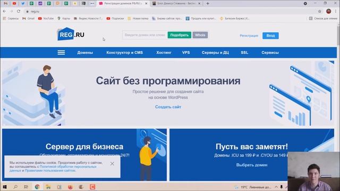Viewport: 340px width, 191px height.
Task: Open the orange Camtasia taskbar icon
Action: coord(92,187)
